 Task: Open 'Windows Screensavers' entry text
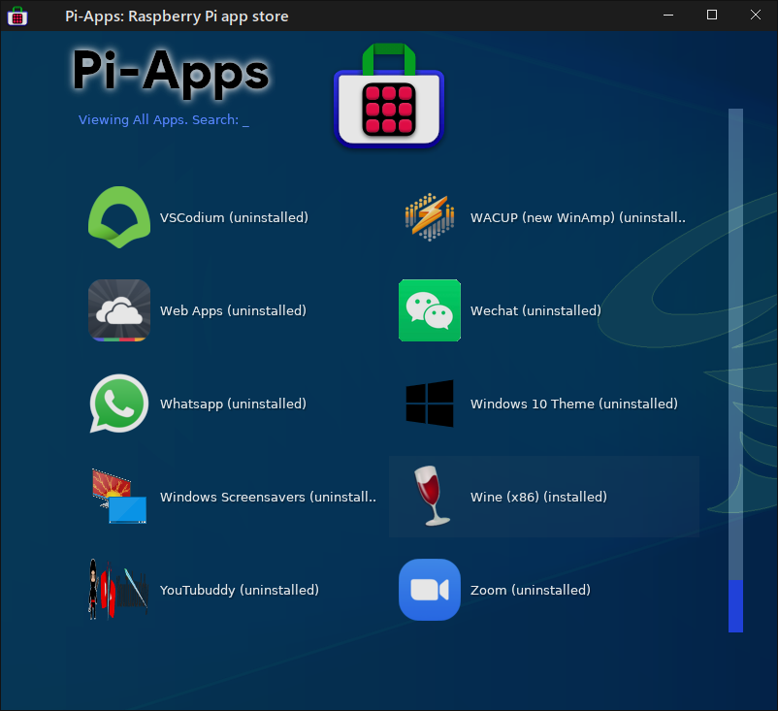click(268, 498)
